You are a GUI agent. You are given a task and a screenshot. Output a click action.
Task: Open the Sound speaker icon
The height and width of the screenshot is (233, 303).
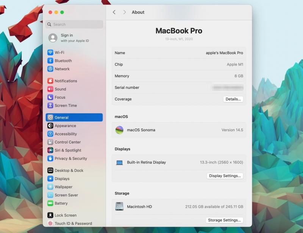pos(50,89)
